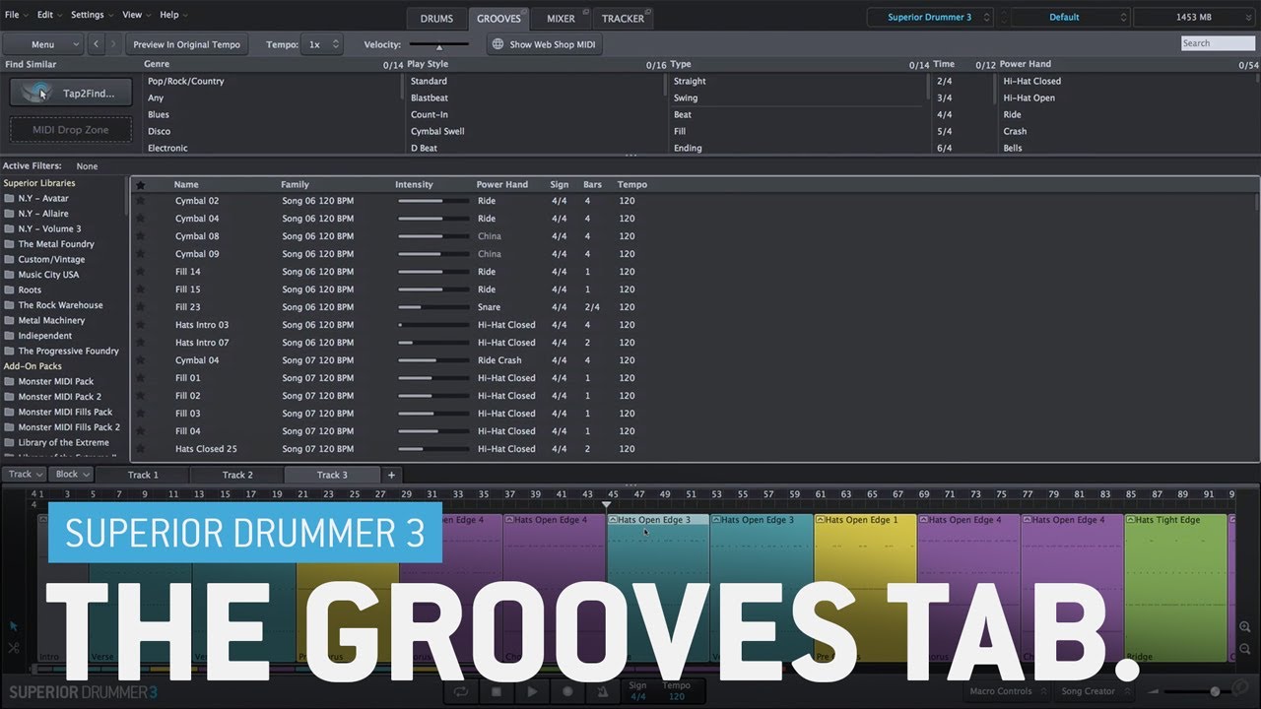The width and height of the screenshot is (1261, 709).
Task: Select the scissors cut tool
Action: click(14, 647)
